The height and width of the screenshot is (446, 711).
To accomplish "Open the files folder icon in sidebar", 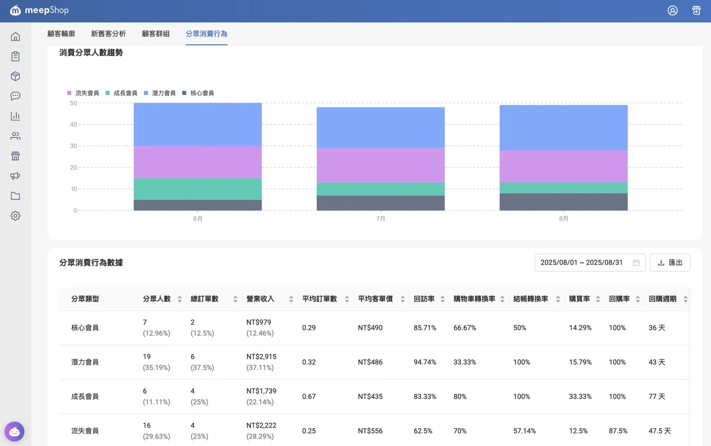I will [15, 196].
